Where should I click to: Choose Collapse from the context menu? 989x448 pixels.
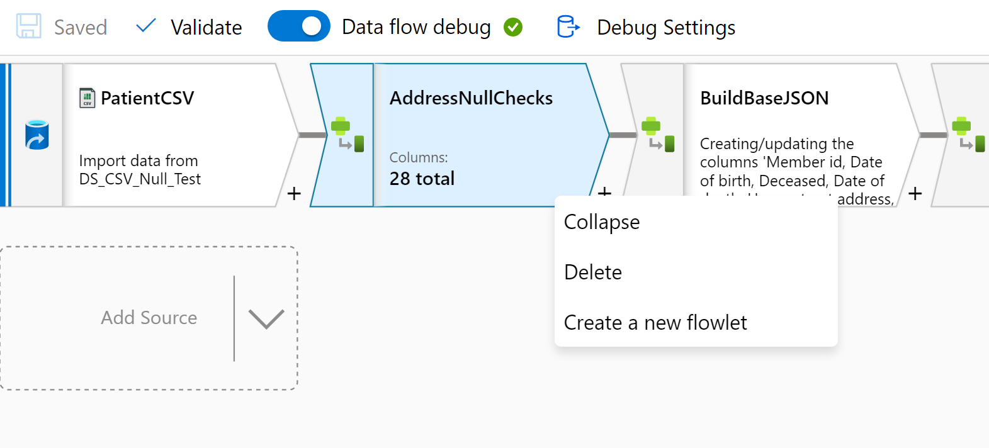(602, 222)
